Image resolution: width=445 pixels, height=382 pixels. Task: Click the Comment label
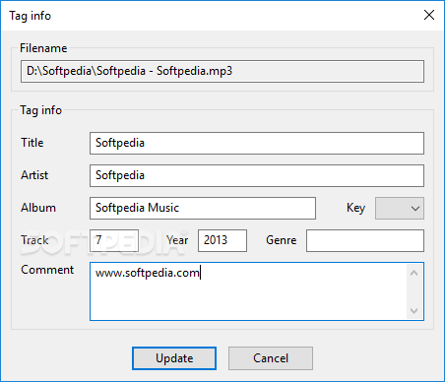click(x=47, y=270)
